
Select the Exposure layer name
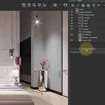click(x=85, y=29)
